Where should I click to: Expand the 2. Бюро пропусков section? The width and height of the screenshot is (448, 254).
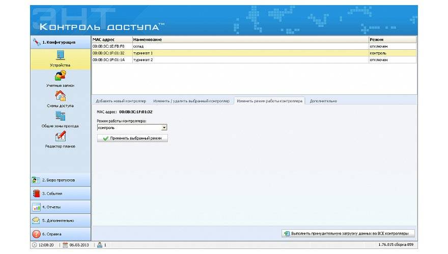(61, 180)
